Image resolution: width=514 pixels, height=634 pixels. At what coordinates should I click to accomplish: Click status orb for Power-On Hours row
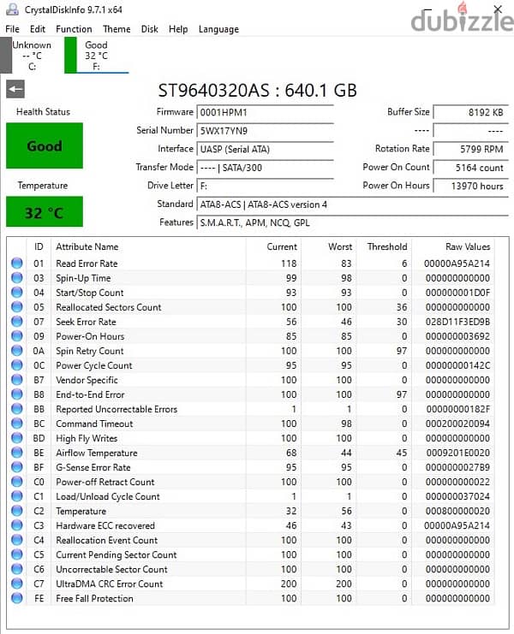[17, 336]
